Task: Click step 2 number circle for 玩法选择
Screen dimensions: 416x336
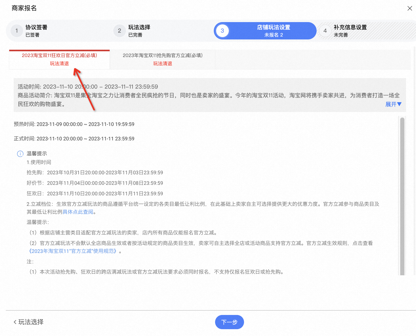Action: point(120,31)
